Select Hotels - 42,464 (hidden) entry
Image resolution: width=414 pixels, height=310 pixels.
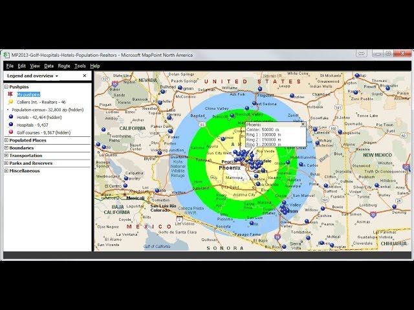pyautogui.click(x=39, y=118)
